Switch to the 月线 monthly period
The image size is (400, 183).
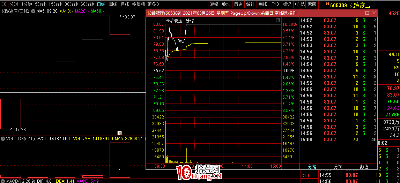[125, 4]
